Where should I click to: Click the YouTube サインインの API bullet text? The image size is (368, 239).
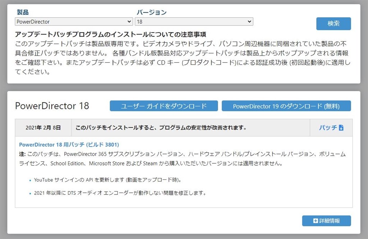(x=108, y=180)
